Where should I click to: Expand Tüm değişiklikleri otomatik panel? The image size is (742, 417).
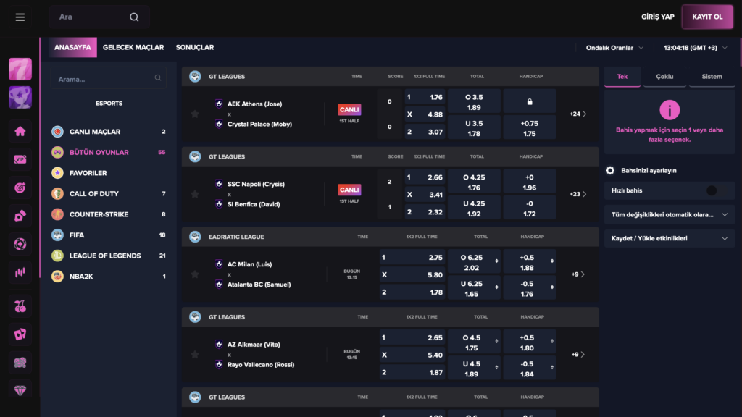pyautogui.click(x=669, y=215)
